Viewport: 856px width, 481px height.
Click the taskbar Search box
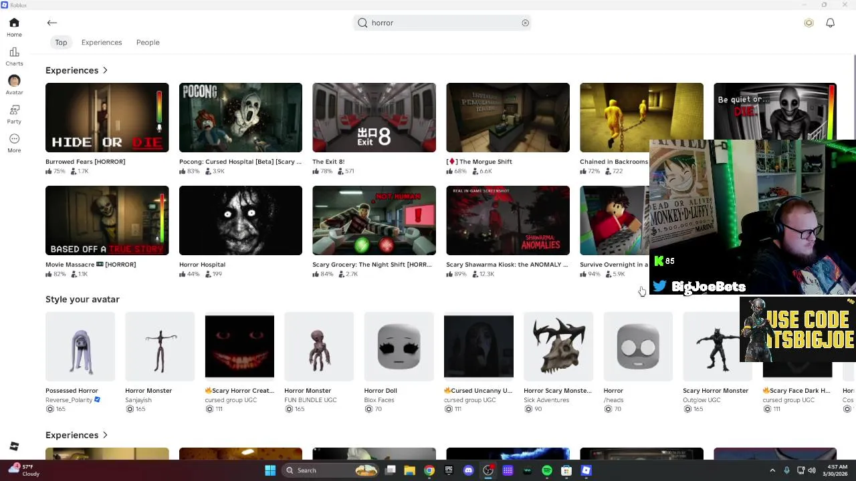[x=331, y=470]
